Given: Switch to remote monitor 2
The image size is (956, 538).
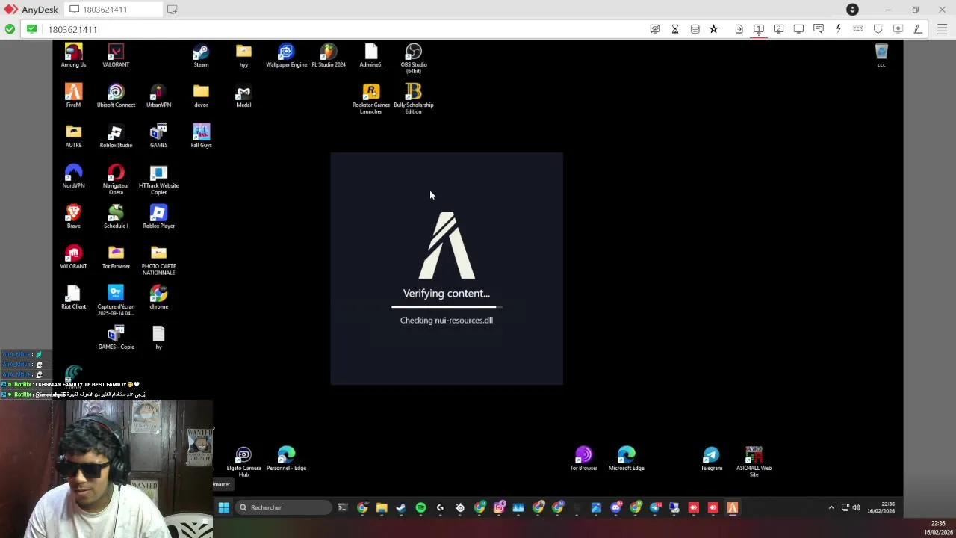Looking at the screenshot, I should click(x=778, y=29).
